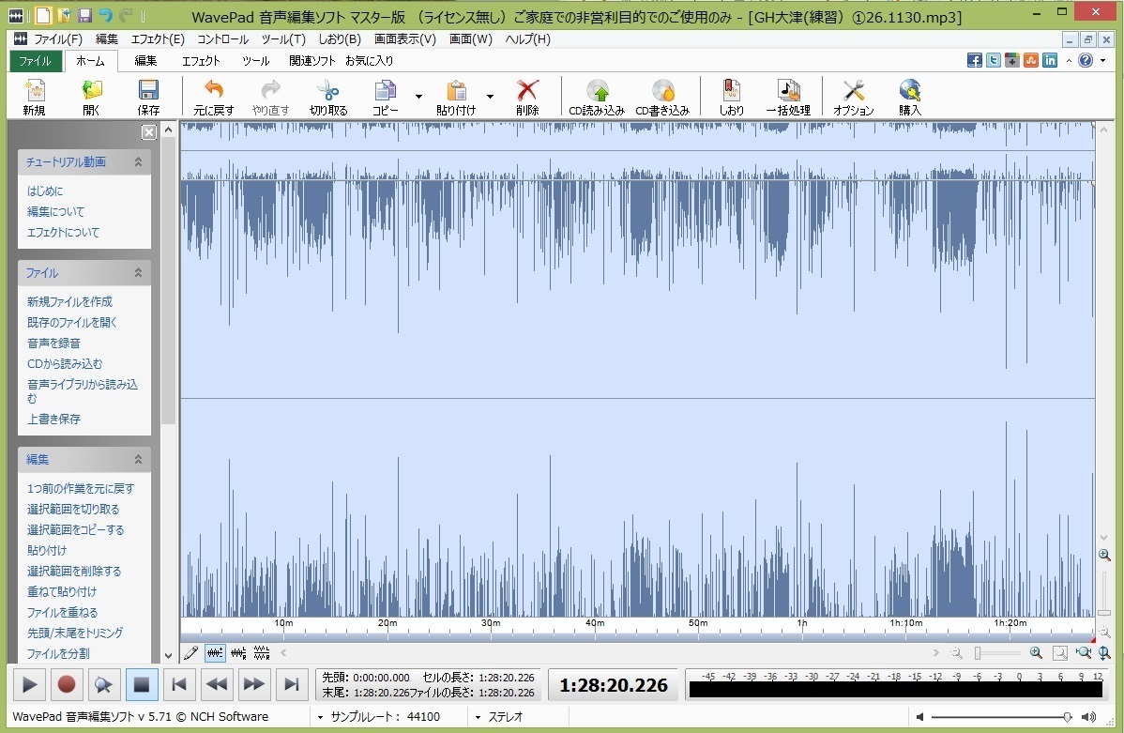Click the quick-access floppy save icon in the title bar

click(x=84, y=15)
